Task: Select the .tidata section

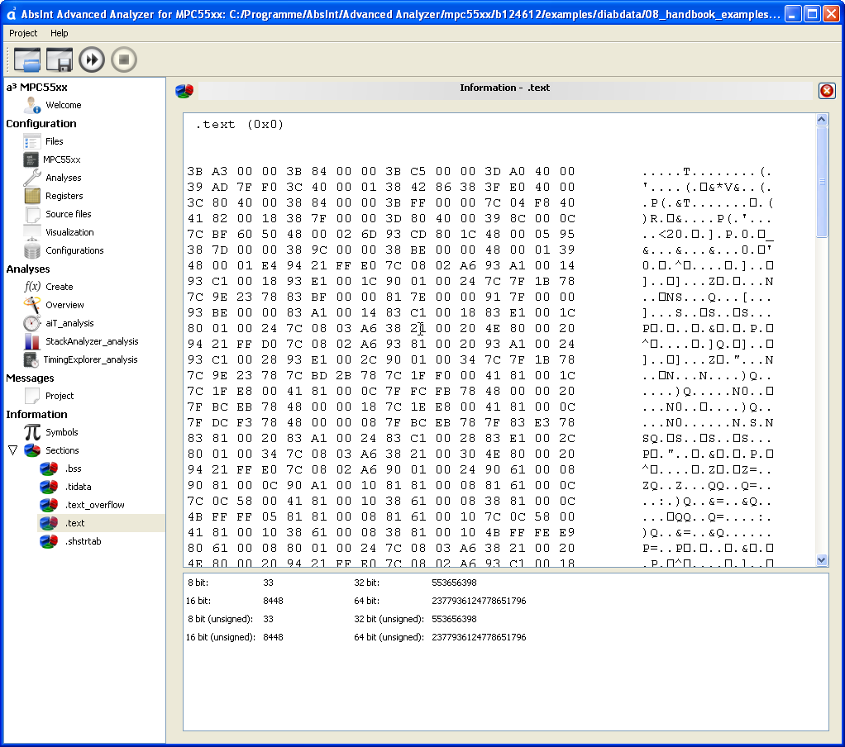Action: click(78, 487)
